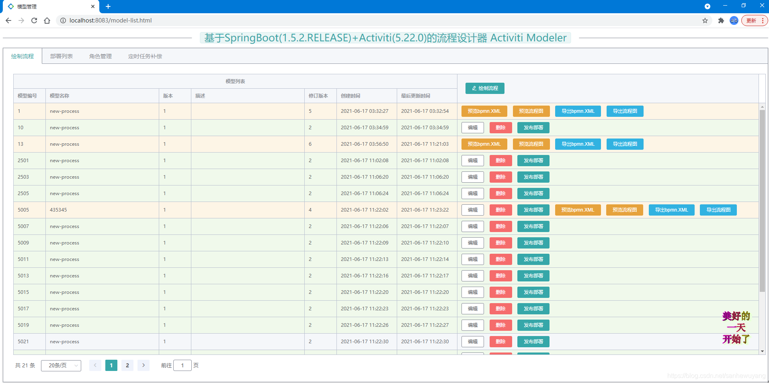Preview bpmn XML for model 5005
This screenshot has height=383, width=769.
578,210
